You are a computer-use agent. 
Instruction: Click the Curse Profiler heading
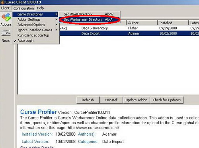[x=39, y=112]
